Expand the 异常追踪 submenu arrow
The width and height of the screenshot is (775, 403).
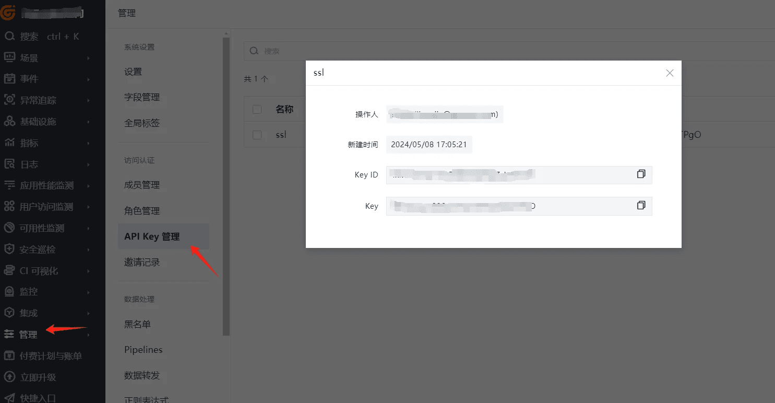point(89,101)
